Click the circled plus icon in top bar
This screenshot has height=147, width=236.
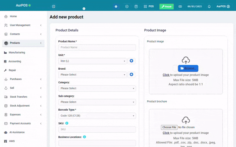(127, 6)
